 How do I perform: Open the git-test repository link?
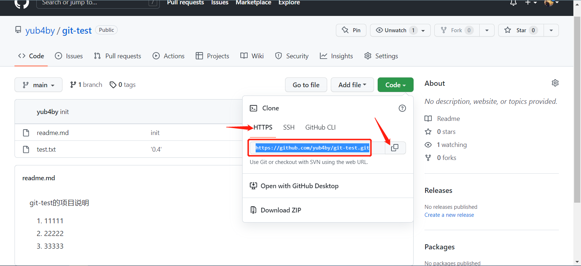coord(77,30)
